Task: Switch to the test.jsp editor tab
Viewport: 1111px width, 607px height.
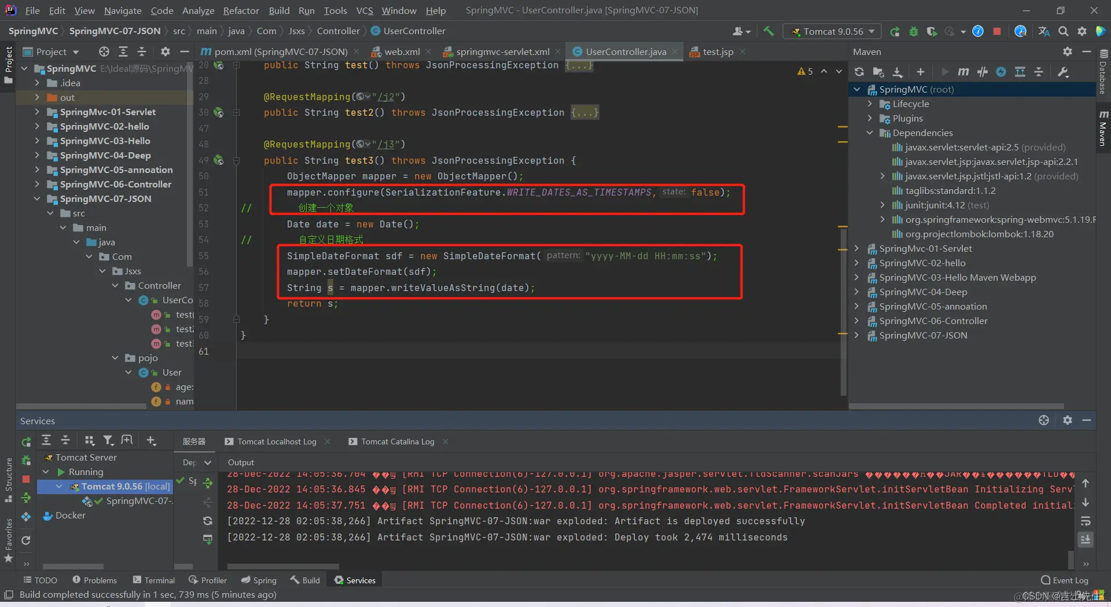Action: pyautogui.click(x=718, y=51)
